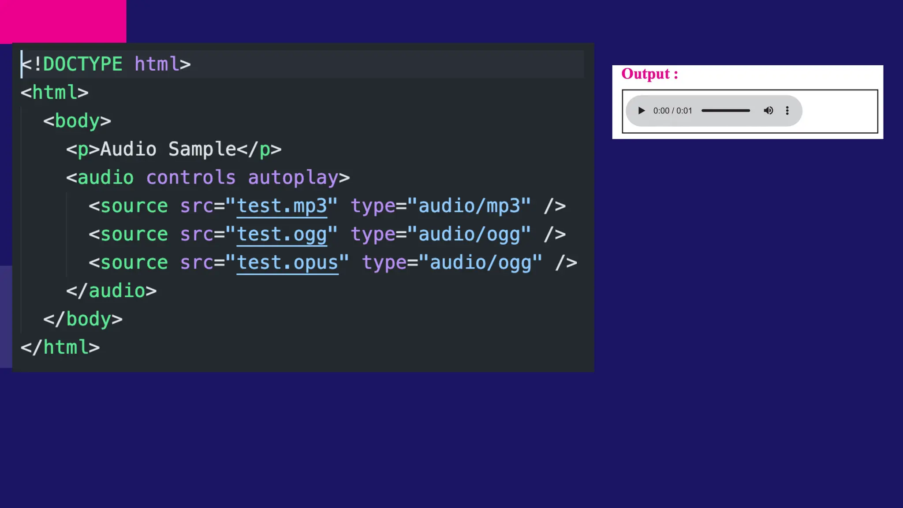Open the test.ogg underlined link
This screenshot has height=508, width=903.
coord(282,234)
